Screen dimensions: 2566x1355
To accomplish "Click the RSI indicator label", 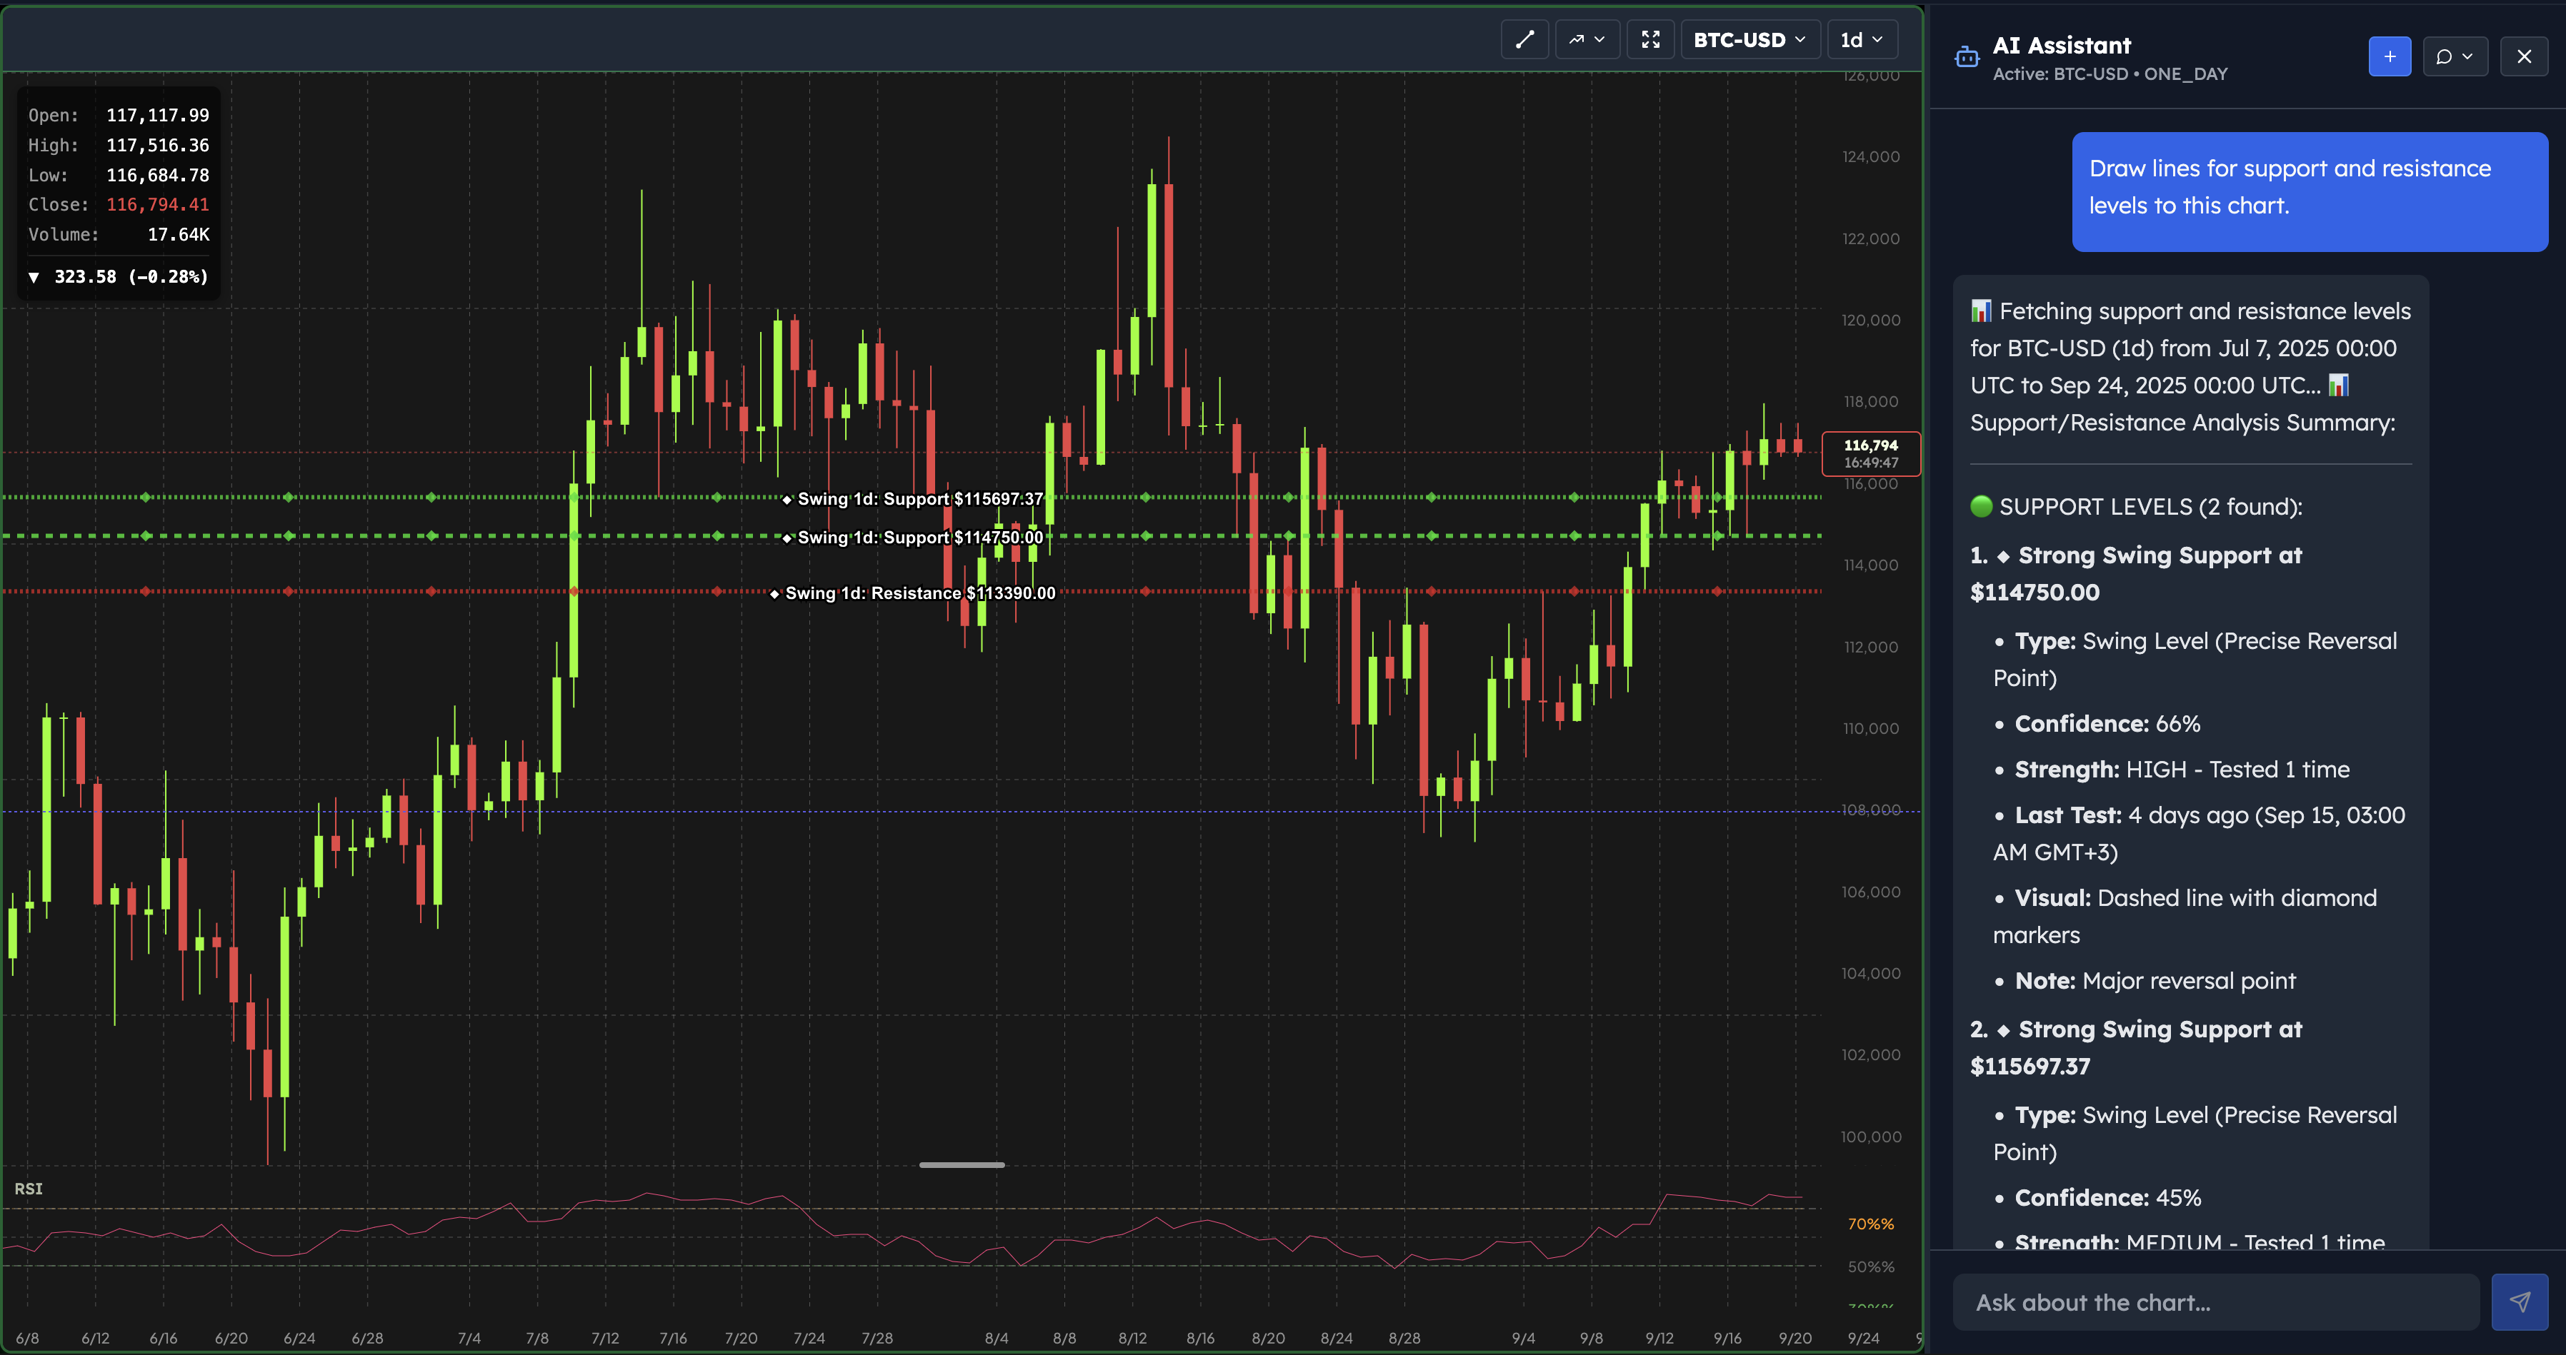I will (28, 1189).
